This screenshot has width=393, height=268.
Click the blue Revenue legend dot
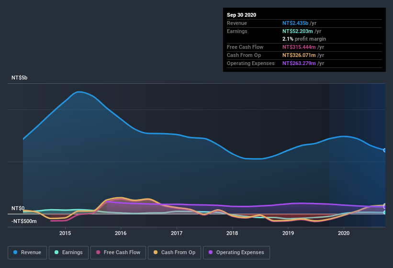coord(15,252)
